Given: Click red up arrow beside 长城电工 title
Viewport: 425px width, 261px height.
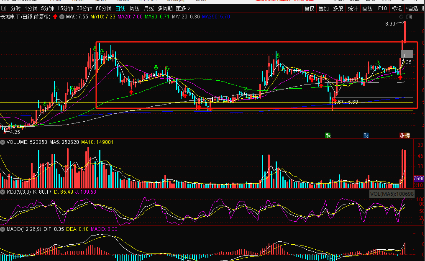Looking at the screenshot, I should [x=55, y=17].
